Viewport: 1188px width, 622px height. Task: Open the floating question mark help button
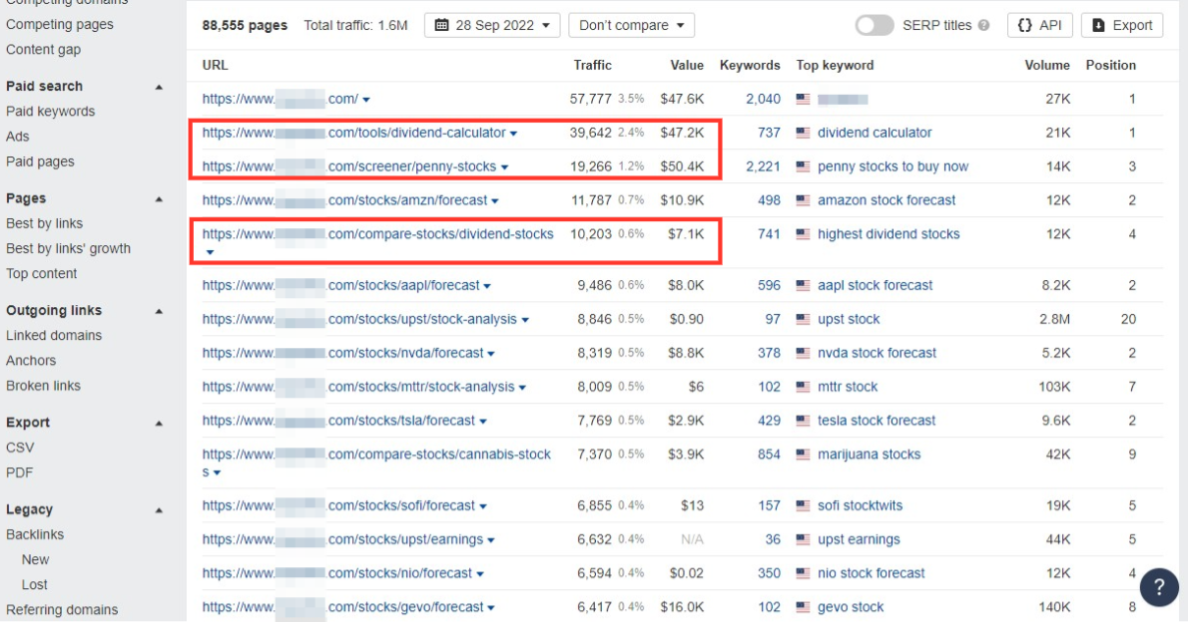click(1158, 587)
